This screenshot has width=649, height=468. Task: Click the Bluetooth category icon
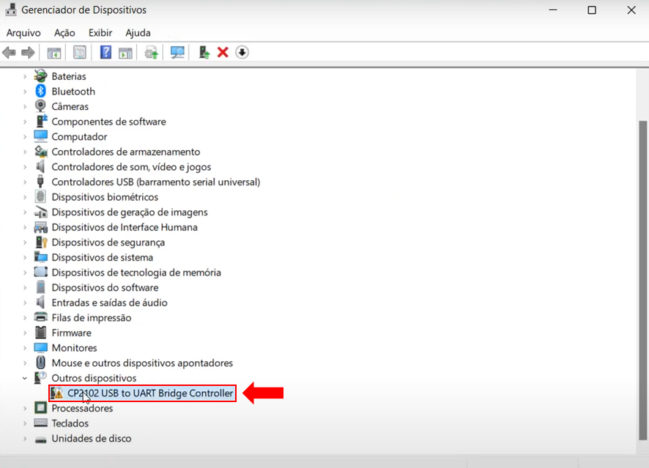pos(40,91)
